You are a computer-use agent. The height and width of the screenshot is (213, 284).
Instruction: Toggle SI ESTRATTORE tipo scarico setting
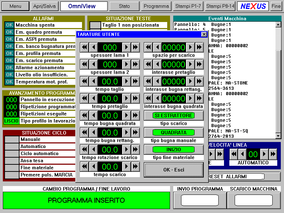pos(174,115)
